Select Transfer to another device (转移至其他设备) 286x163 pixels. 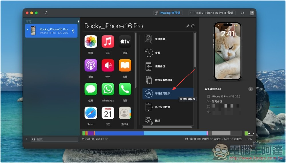click(x=168, y=80)
